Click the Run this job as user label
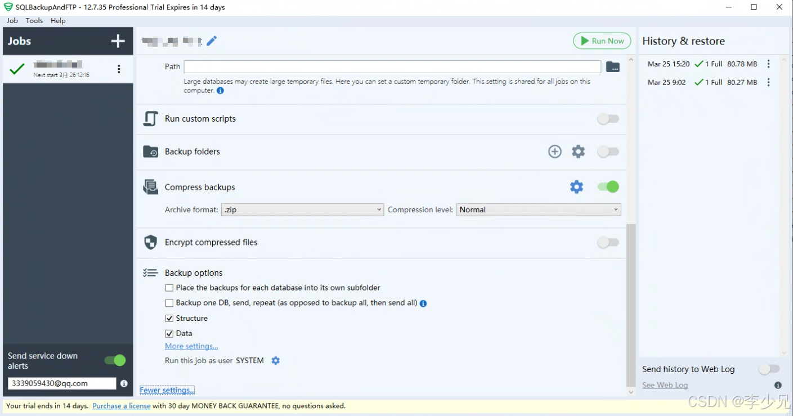The width and height of the screenshot is (793, 416). coord(199,361)
